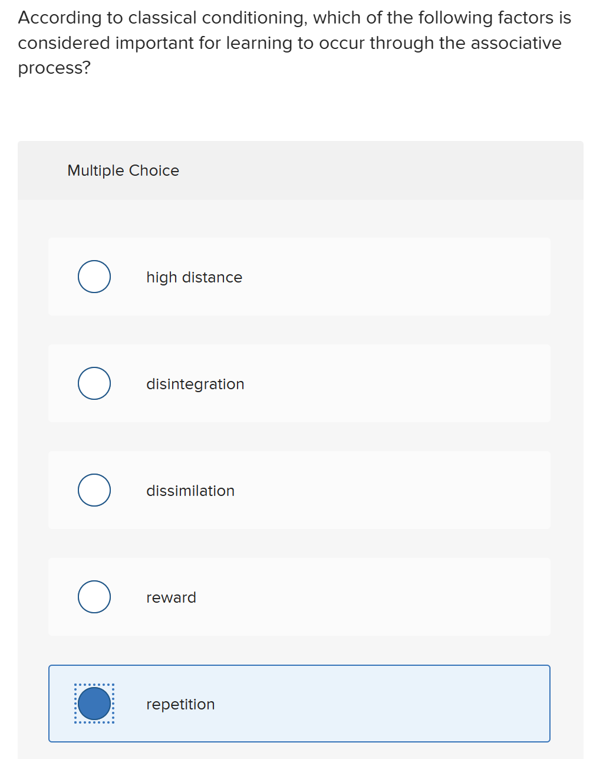This screenshot has height=759, width=603.
Task: Click the 'reward' answer label
Action: 171,597
